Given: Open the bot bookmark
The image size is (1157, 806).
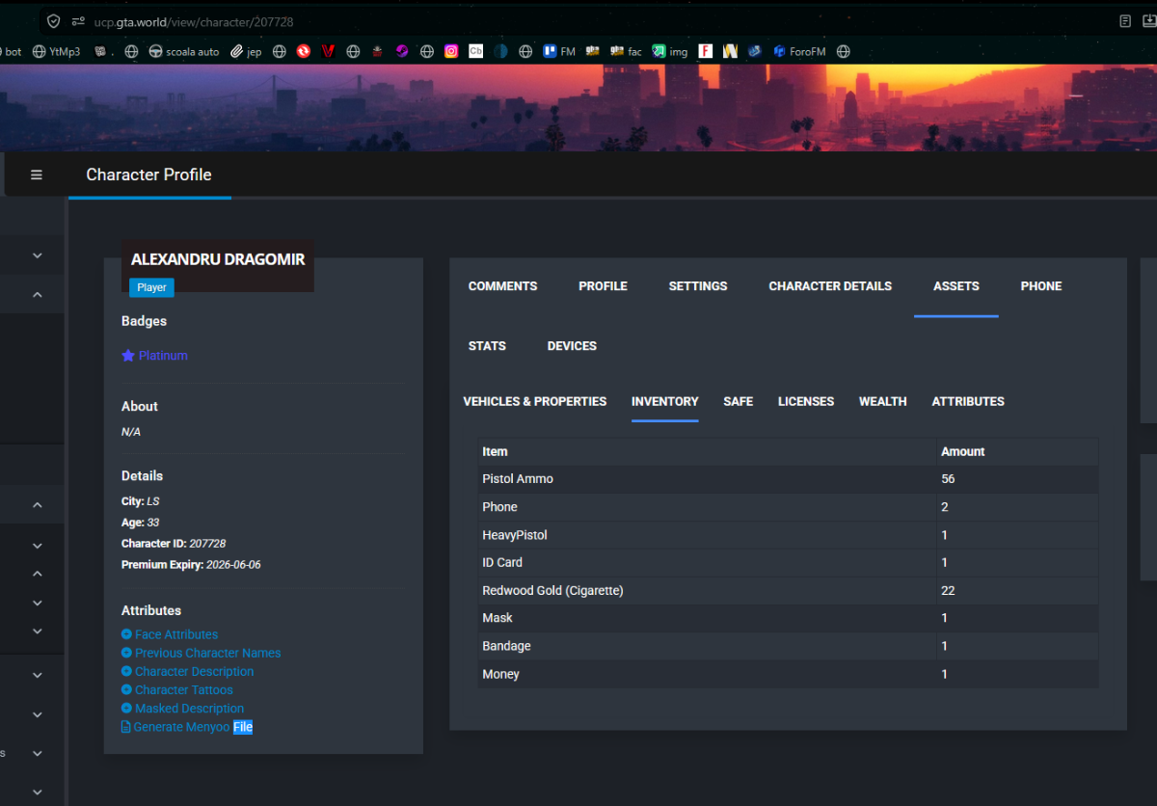Looking at the screenshot, I should point(11,51).
